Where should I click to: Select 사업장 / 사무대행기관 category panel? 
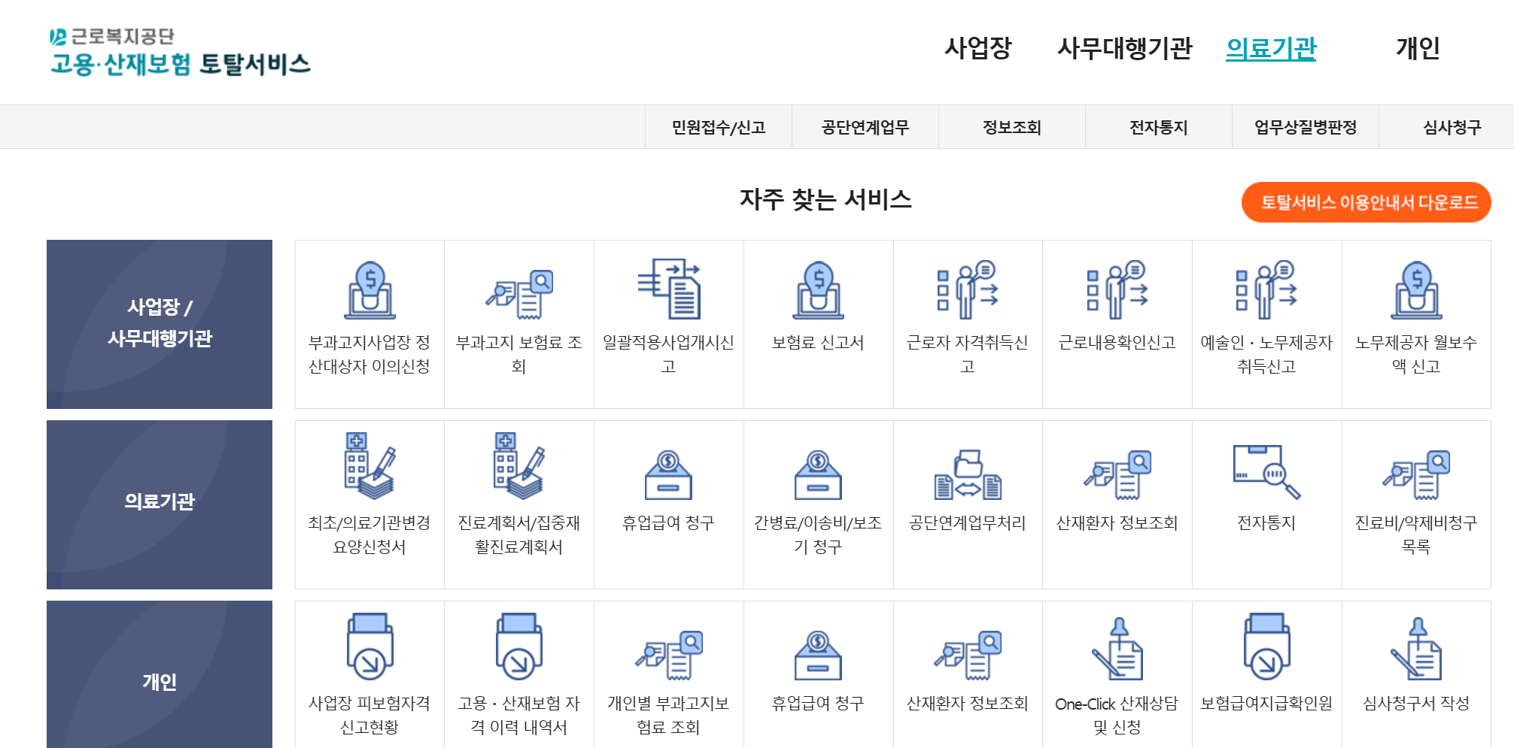click(x=160, y=324)
